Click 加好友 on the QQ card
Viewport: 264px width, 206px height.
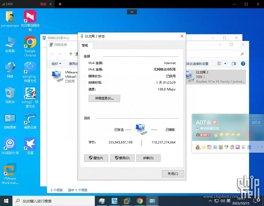click(x=256, y=123)
